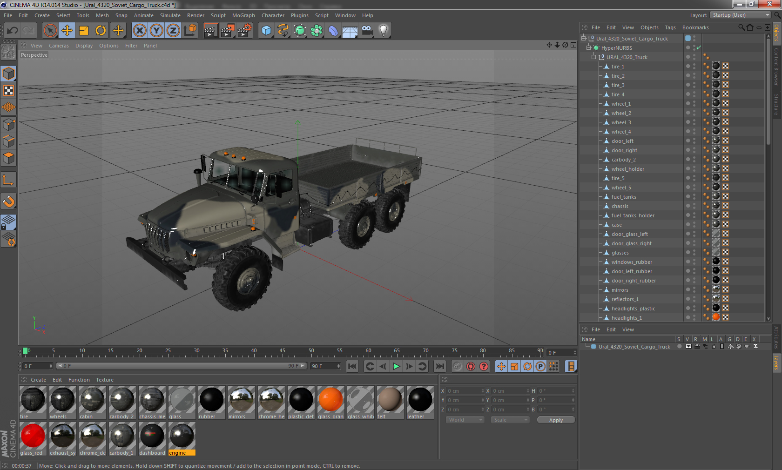Activate the Rotate tool

click(101, 31)
